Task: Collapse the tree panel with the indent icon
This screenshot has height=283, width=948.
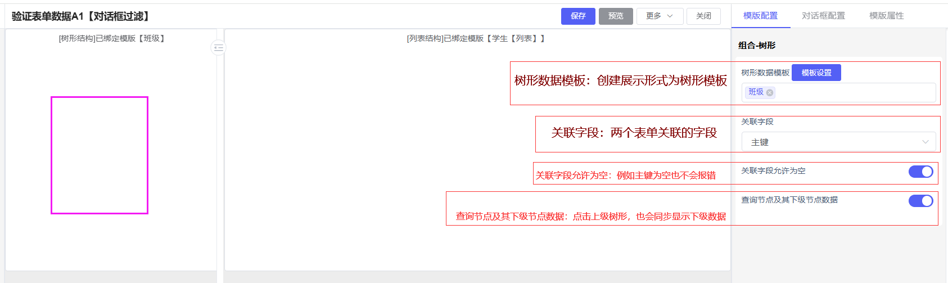Action: coord(218,48)
